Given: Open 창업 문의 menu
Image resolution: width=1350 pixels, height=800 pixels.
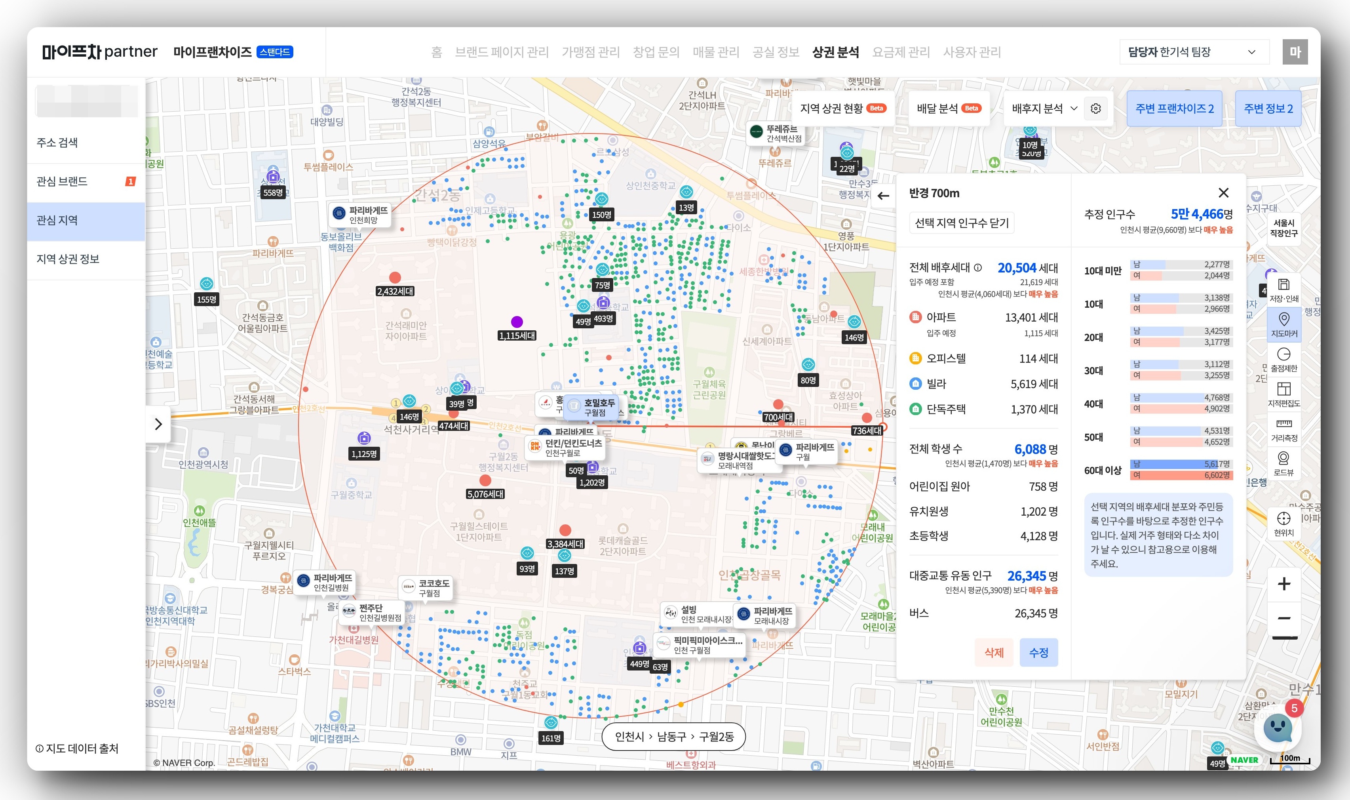Looking at the screenshot, I should 656,52.
